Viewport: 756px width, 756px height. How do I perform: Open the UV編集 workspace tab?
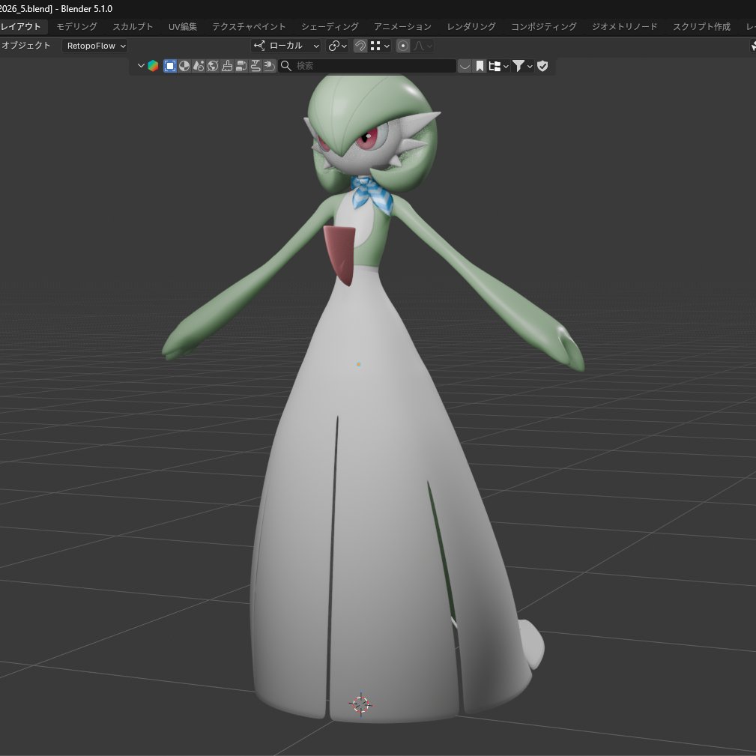183,26
